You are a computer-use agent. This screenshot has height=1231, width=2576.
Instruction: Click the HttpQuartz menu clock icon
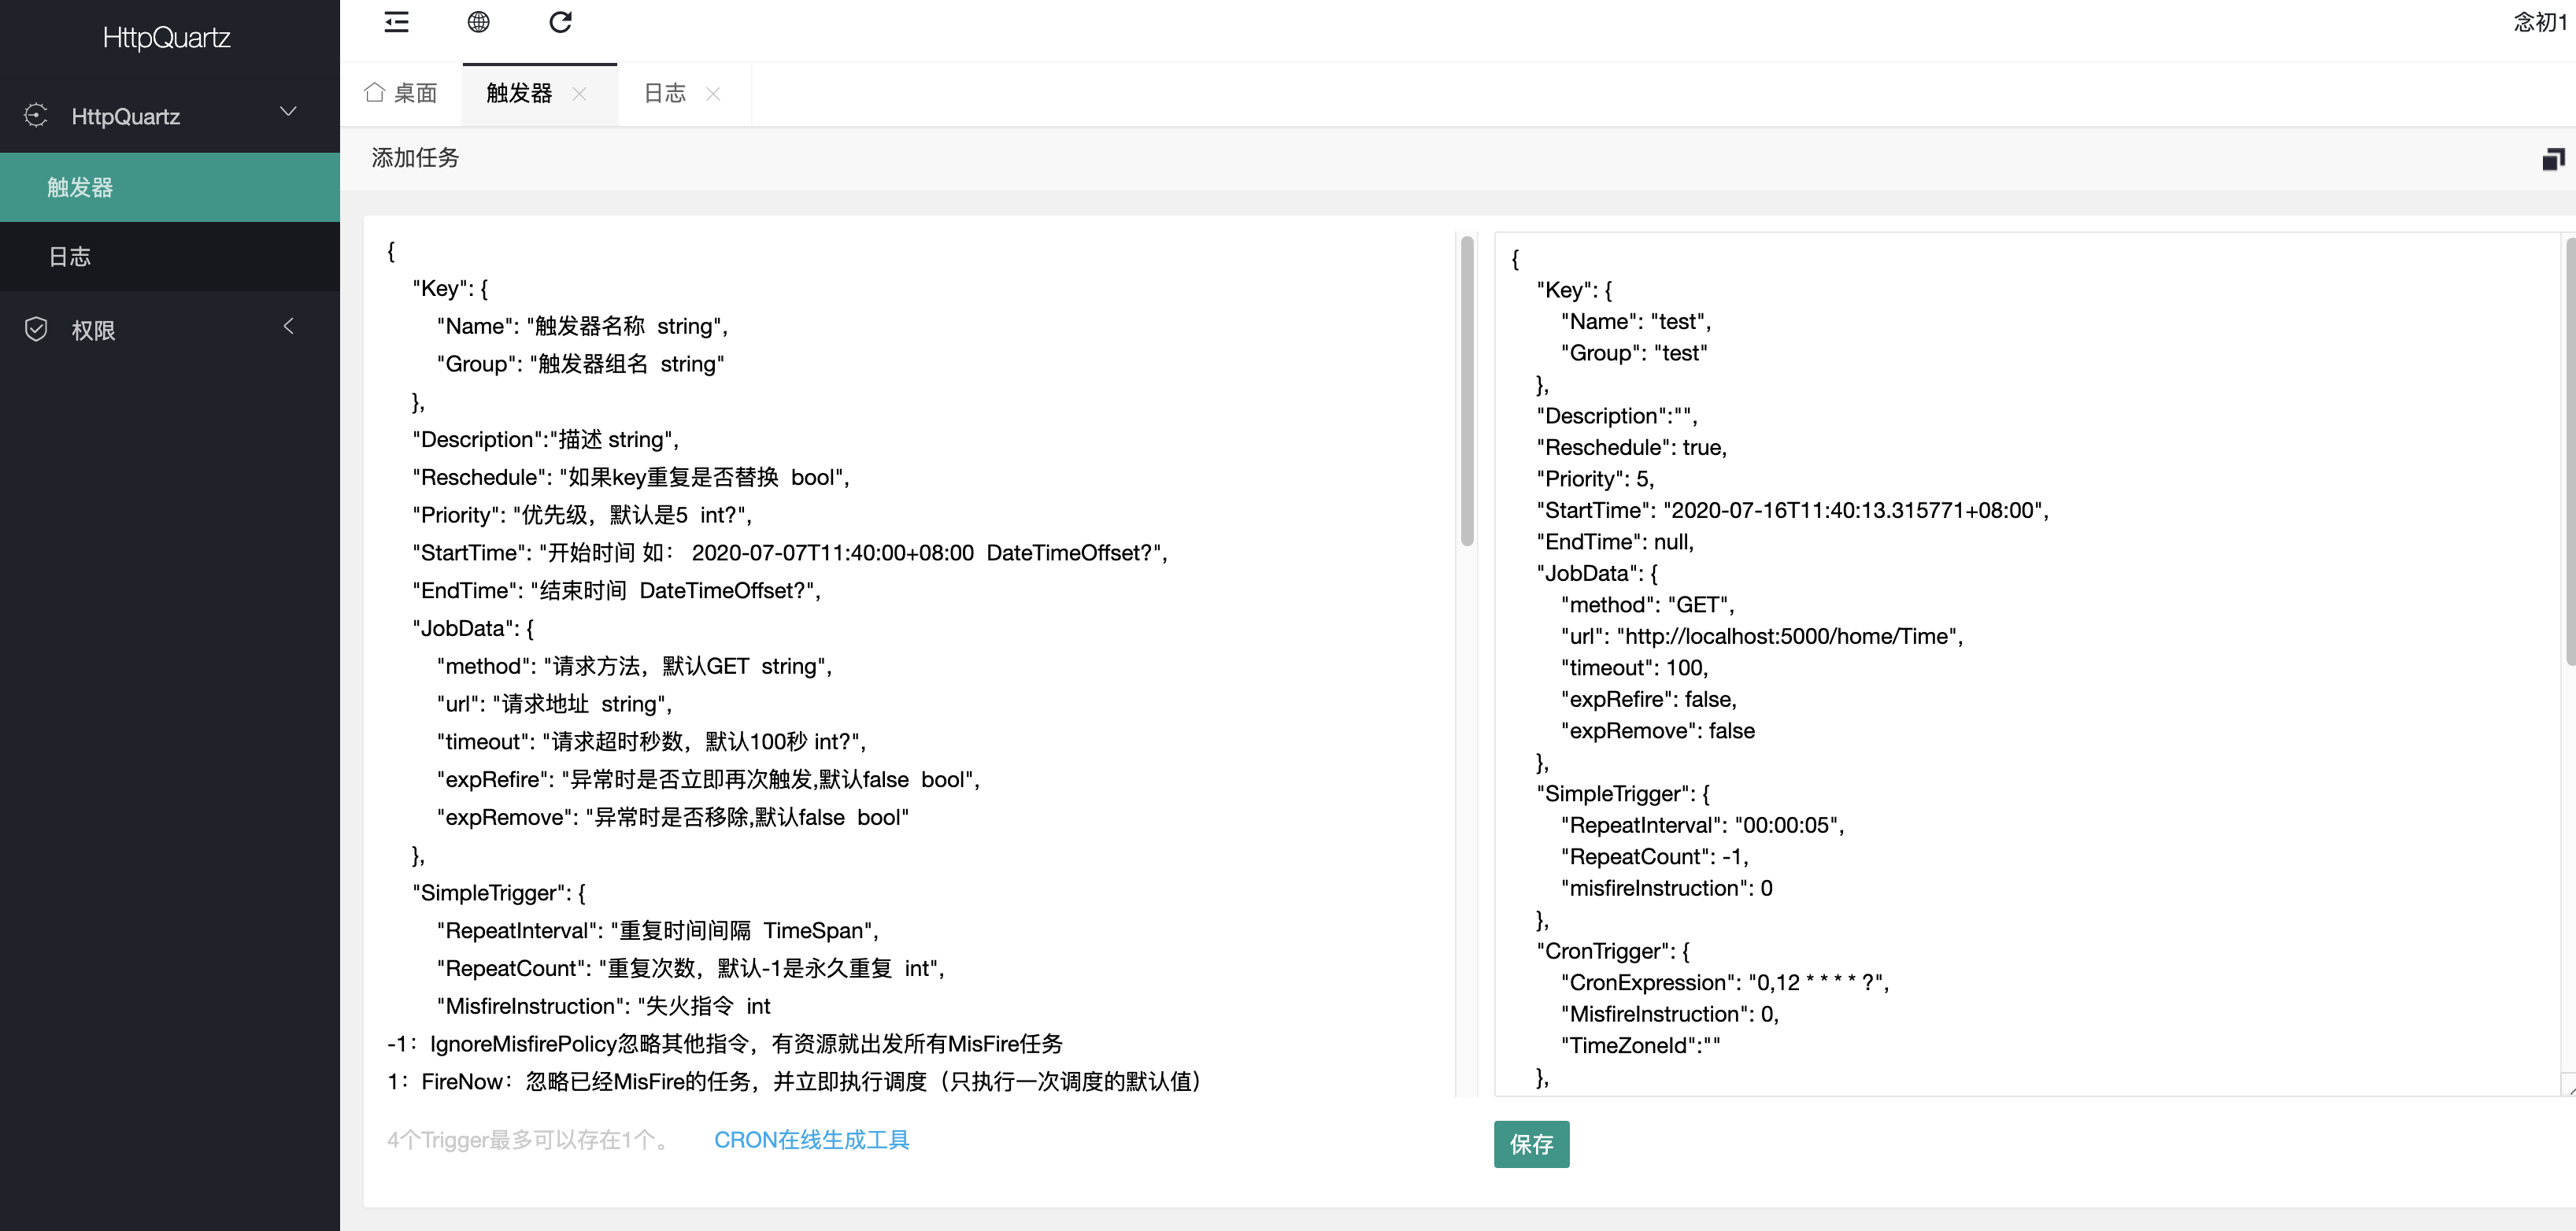click(x=36, y=116)
